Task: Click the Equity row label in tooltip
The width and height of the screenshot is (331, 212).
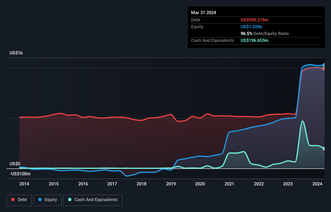Action: pos(197,27)
